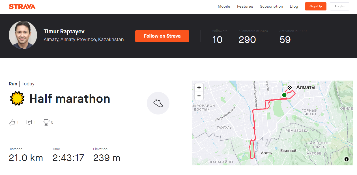Open Timur Raptayev's profile photo

[x=23, y=35]
